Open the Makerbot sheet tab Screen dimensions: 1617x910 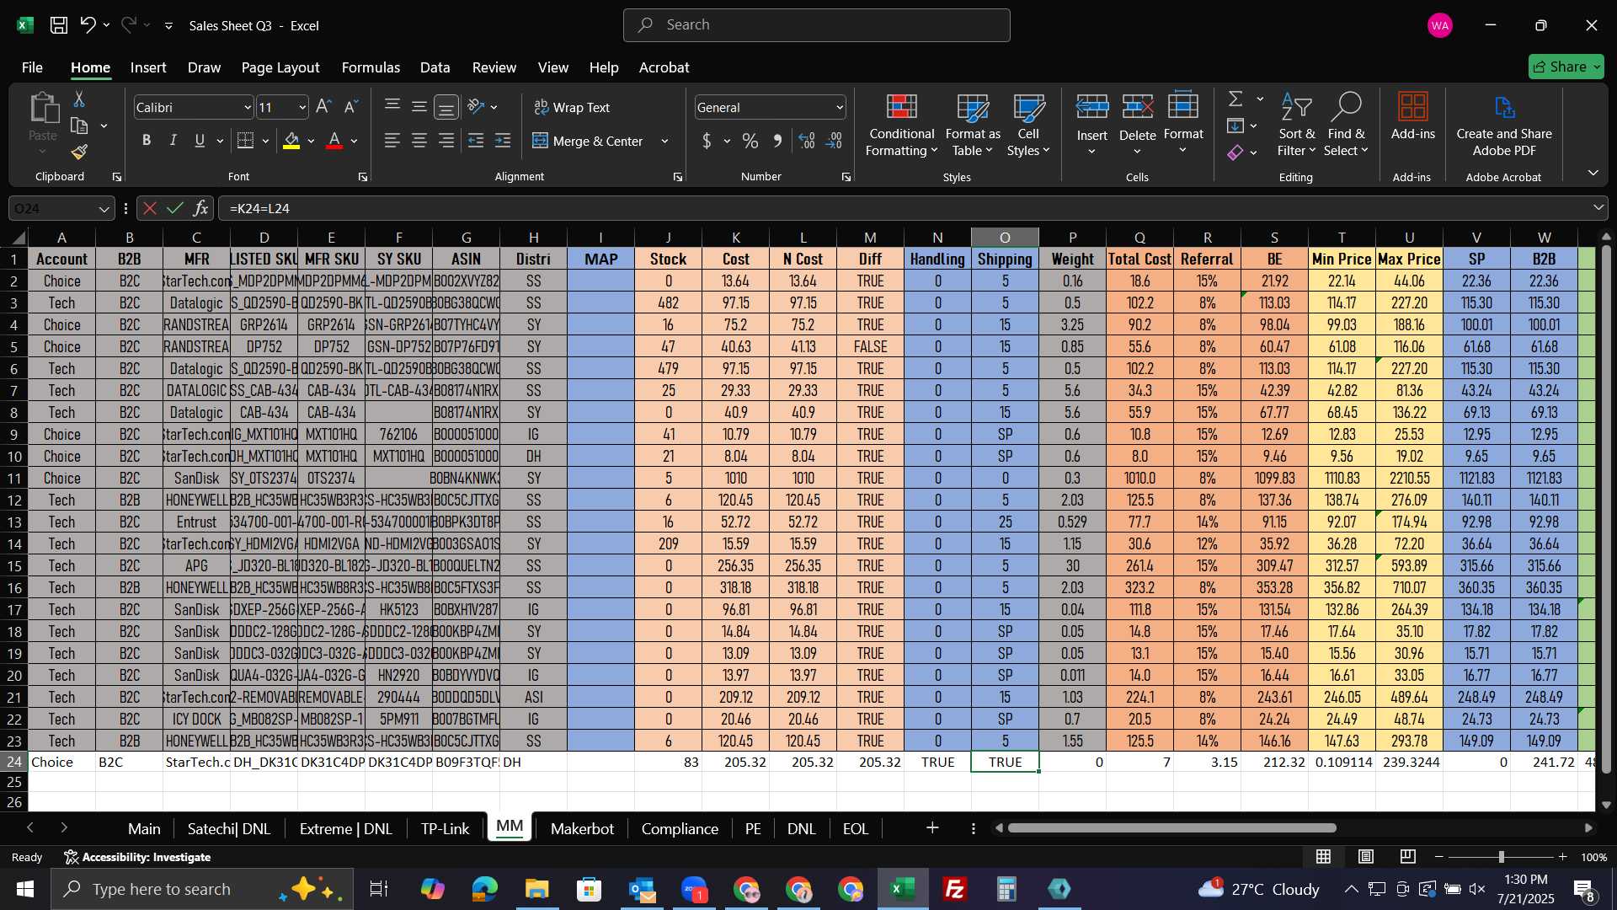pyautogui.click(x=582, y=829)
